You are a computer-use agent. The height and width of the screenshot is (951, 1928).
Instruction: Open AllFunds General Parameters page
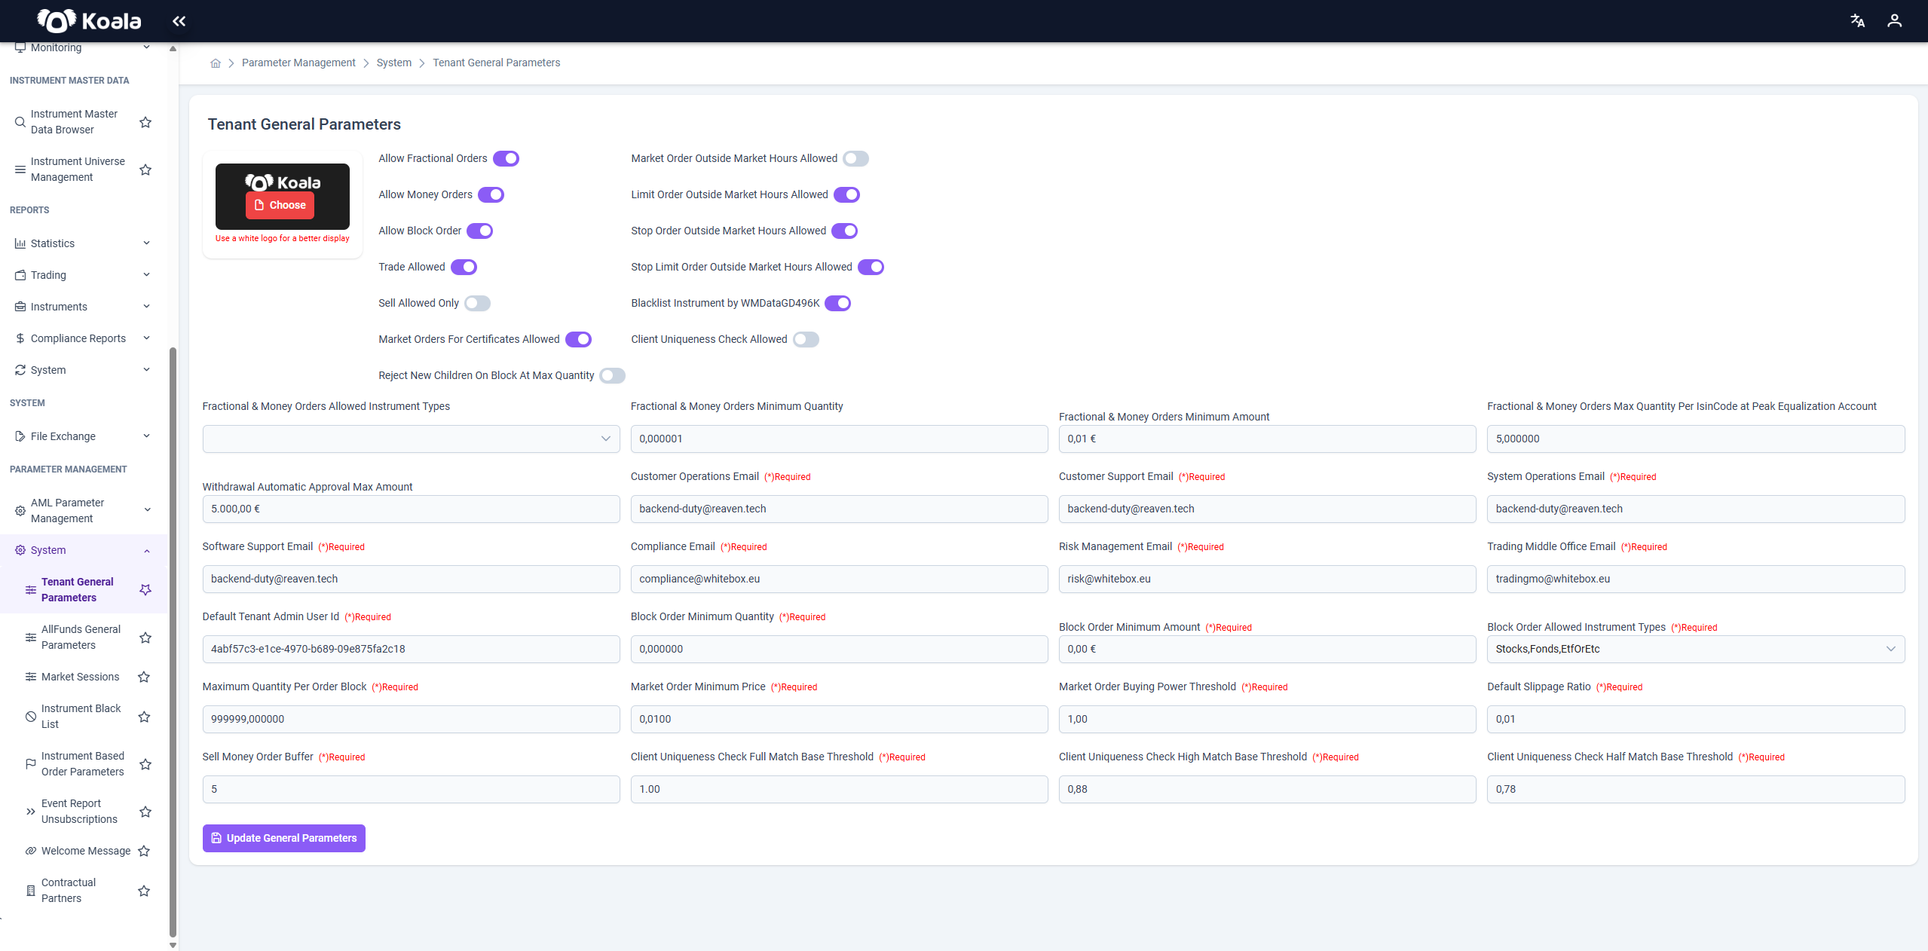click(81, 638)
